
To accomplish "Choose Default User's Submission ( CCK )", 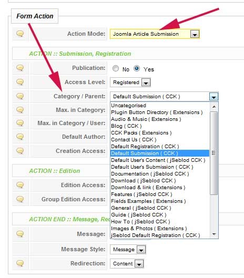I will tap(160, 167).
